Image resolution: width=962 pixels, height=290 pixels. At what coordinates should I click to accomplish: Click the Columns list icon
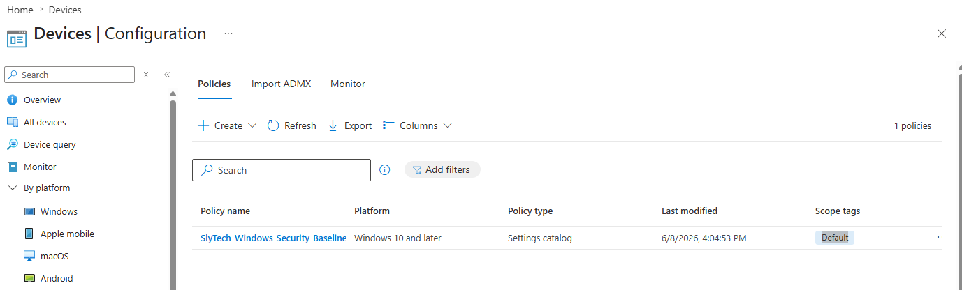click(388, 125)
